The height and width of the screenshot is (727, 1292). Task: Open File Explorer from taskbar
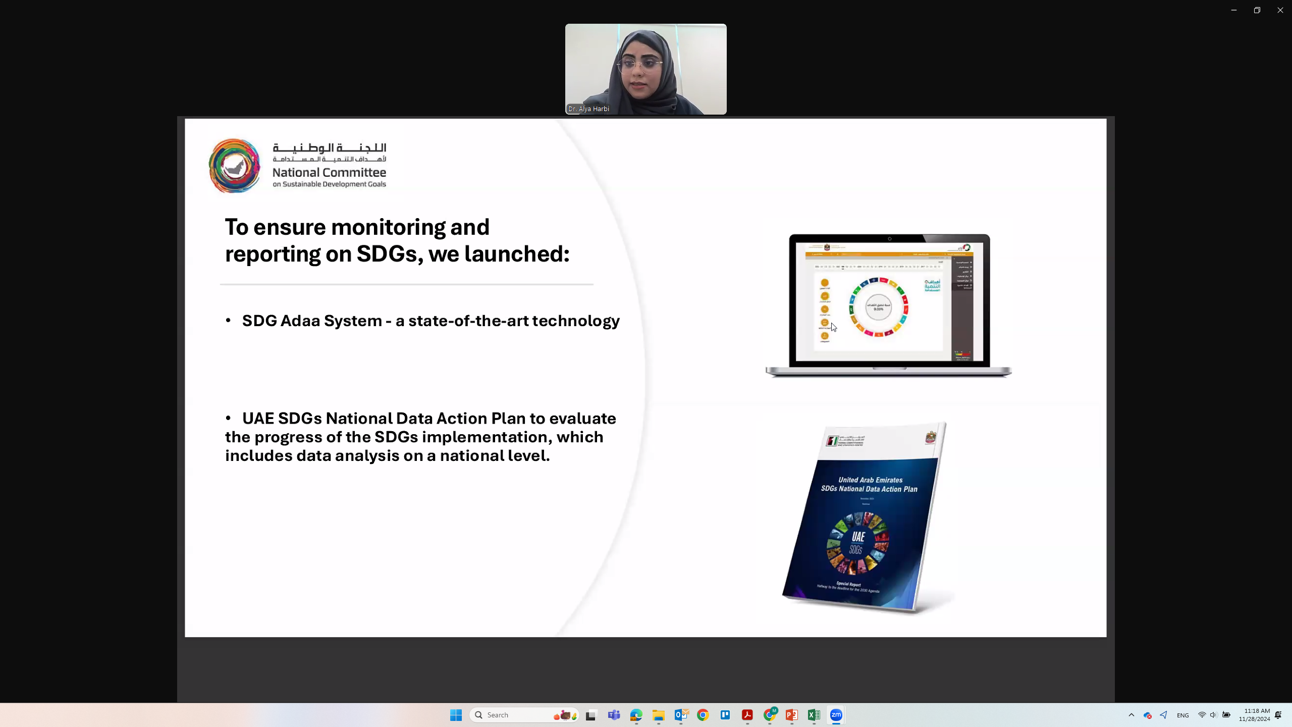click(658, 715)
